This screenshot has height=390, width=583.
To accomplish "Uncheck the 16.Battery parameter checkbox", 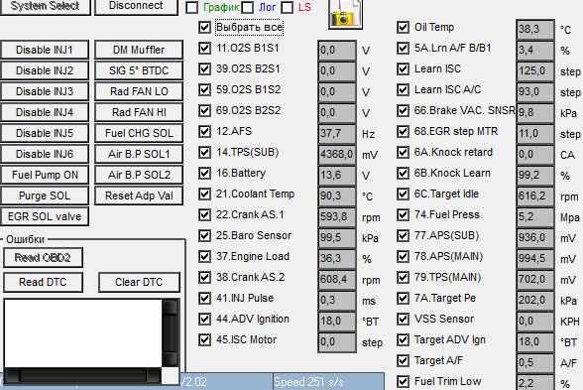I will coord(204,173).
